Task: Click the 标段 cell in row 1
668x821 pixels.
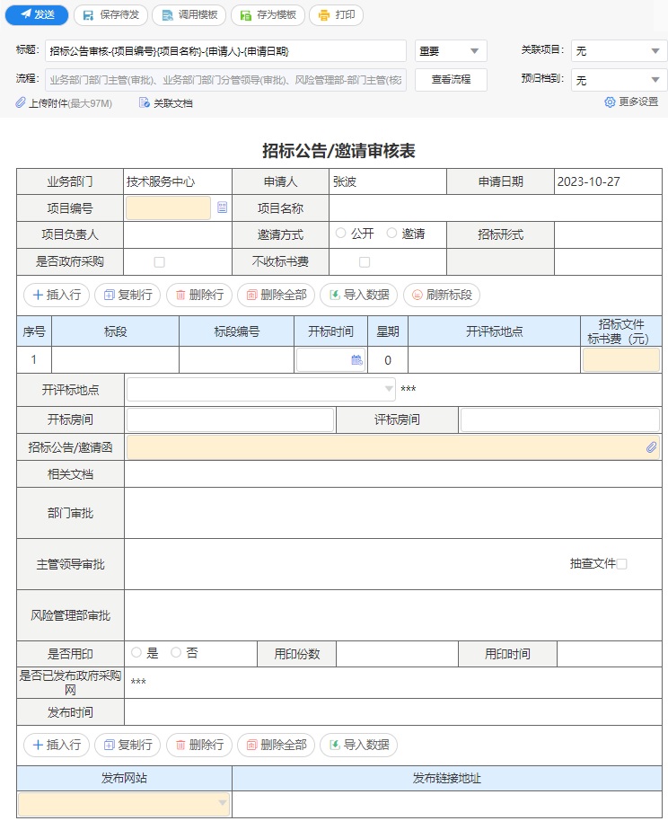Action: click(x=115, y=359)
